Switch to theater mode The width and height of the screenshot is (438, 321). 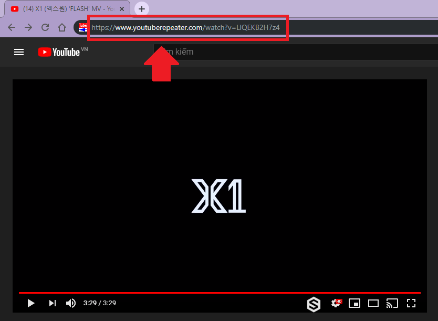point(373,303)
